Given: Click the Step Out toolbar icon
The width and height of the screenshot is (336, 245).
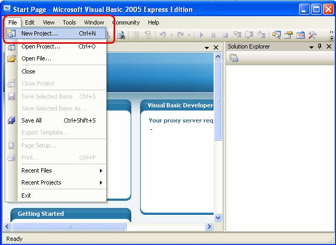Looking at the screenshot, I should (261, 34).
